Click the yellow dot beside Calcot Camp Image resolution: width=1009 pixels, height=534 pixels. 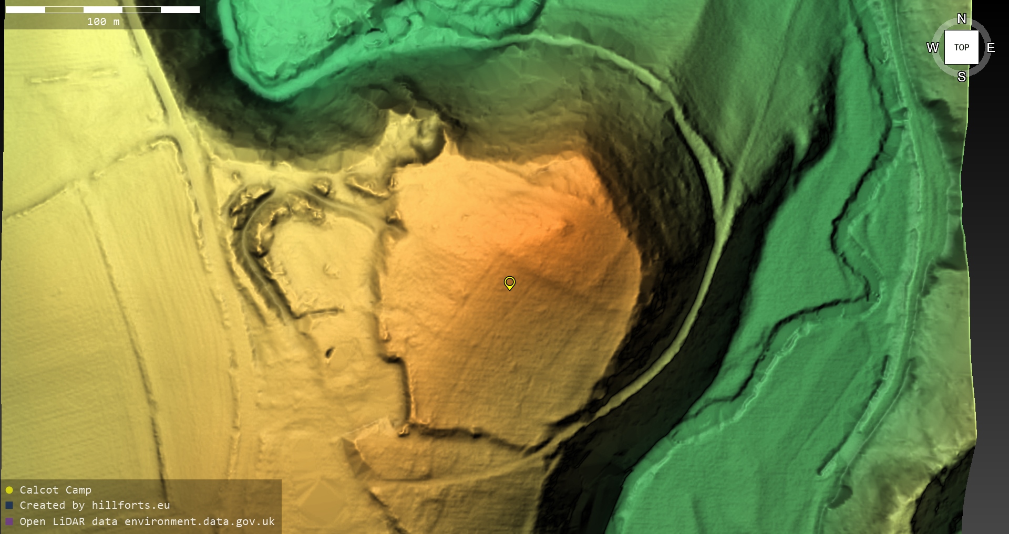(x=9, y=490)
